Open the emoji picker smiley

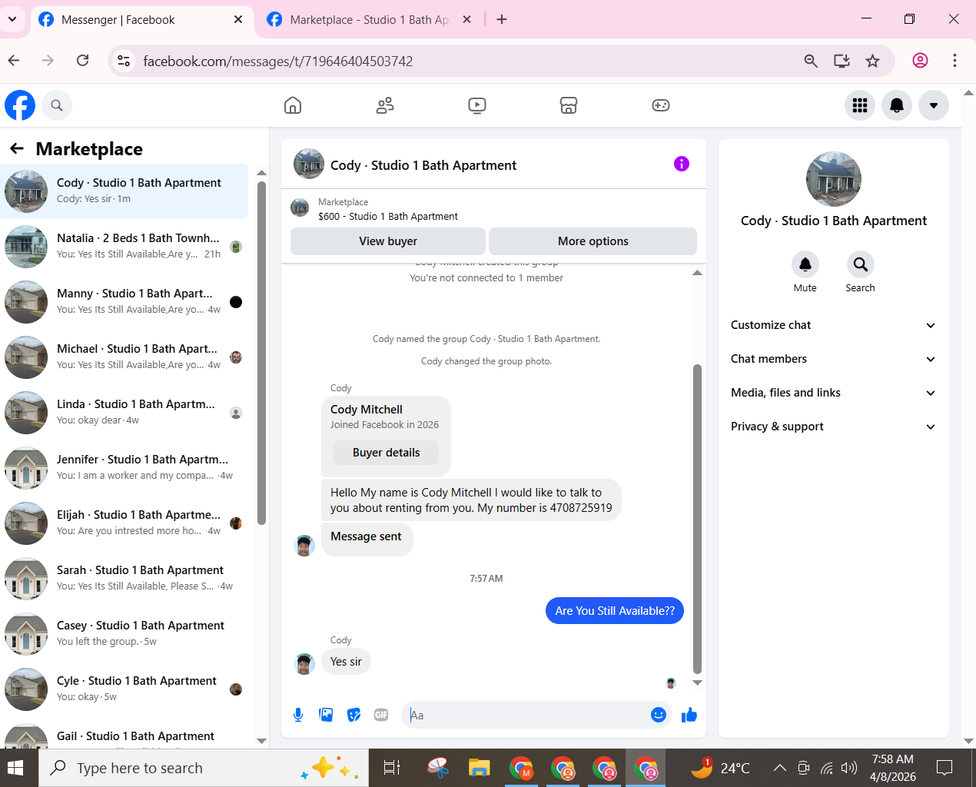click(x=659, y=715)
